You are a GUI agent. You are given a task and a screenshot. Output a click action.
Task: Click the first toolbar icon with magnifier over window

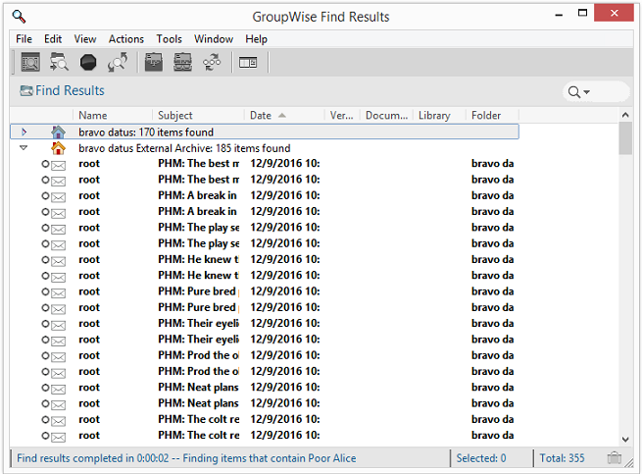(x=29, y=63)
